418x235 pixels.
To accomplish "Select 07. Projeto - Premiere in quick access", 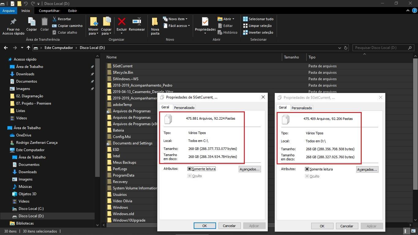I will click(33, 103).
